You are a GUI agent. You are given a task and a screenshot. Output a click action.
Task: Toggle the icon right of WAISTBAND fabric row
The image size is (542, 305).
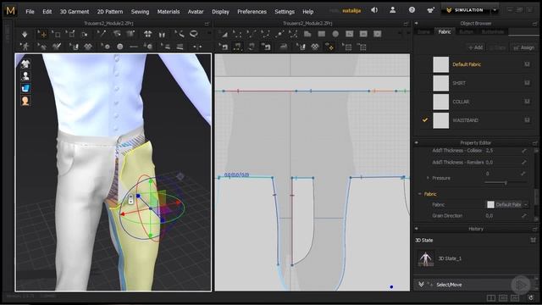coord(527,120)
